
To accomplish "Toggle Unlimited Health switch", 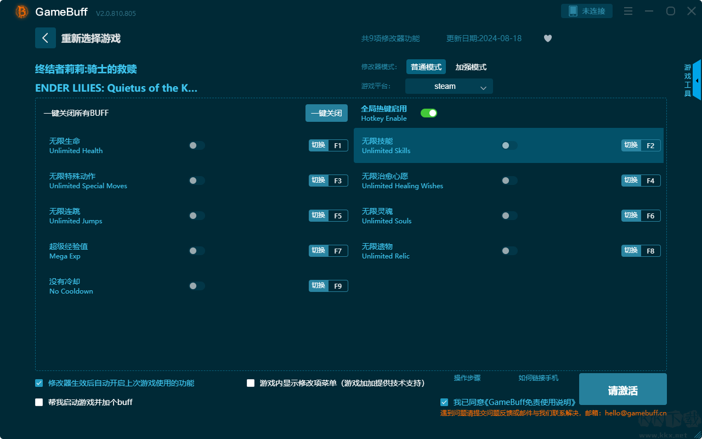I will (x=197, y=145).
